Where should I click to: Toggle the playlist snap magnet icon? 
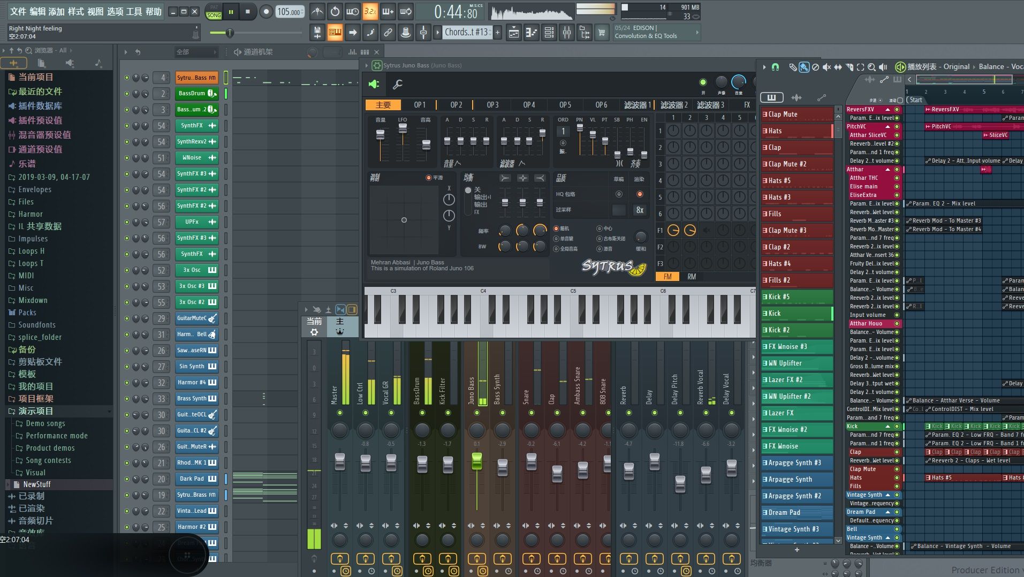click(x=775, y=67)
